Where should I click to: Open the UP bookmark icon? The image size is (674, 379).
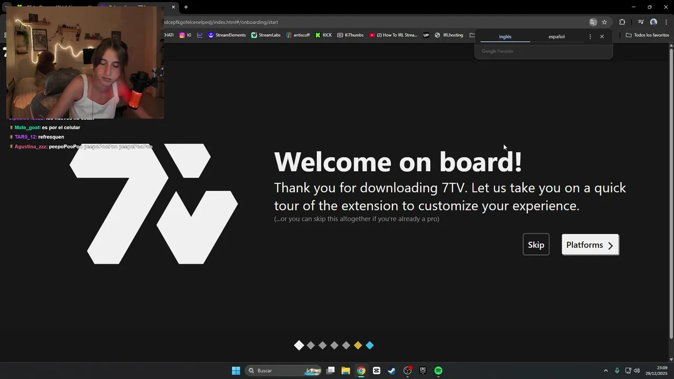tap(426, 35)
